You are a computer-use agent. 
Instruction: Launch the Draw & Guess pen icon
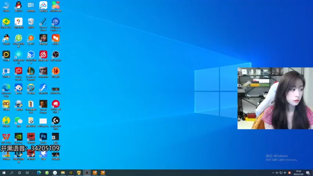coord(43,24)
